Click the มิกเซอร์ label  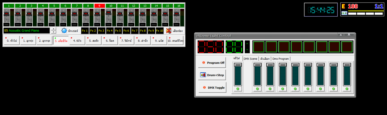point(73,31)
